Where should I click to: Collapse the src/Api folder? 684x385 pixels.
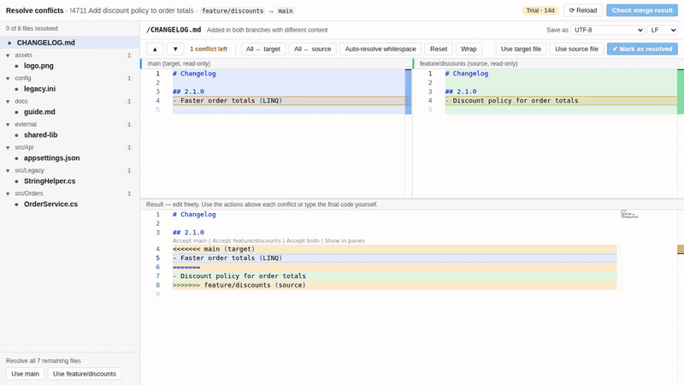(x=8, y=147)
